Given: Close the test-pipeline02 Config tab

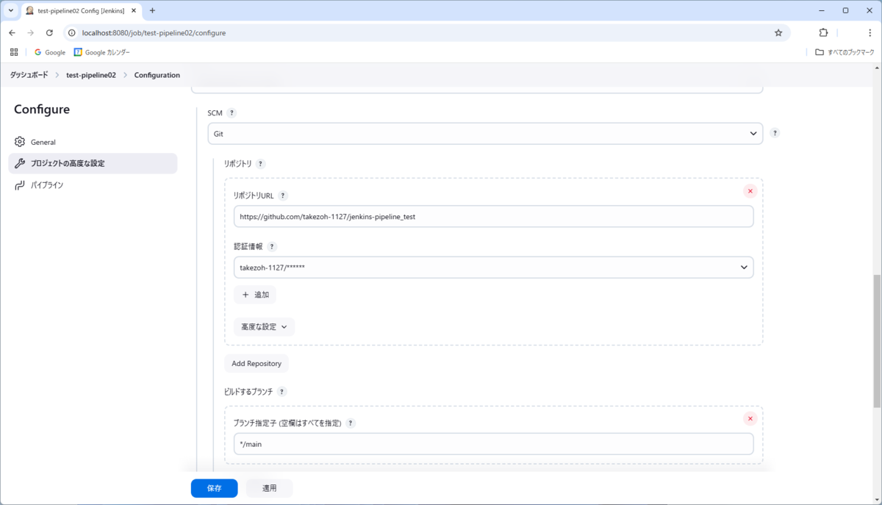Looking at the screenshot, I should [x=135, y=11].
